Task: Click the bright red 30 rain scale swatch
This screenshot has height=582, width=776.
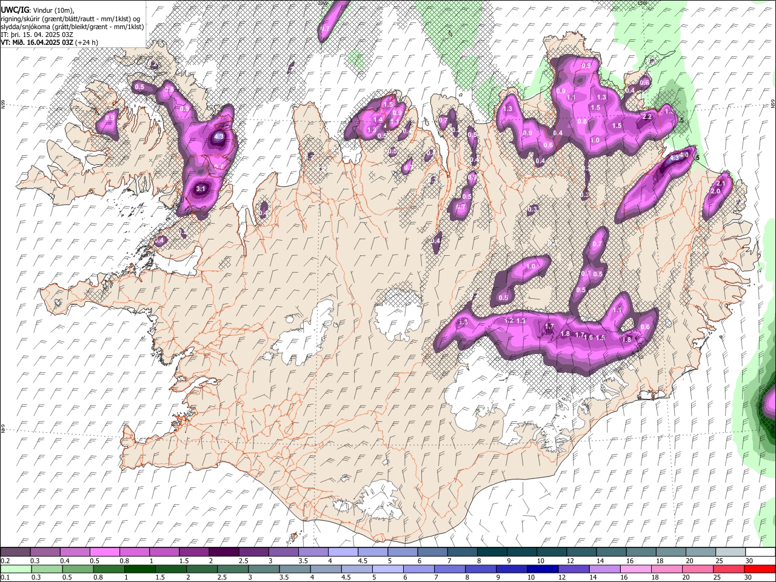Action: [760, 569]
